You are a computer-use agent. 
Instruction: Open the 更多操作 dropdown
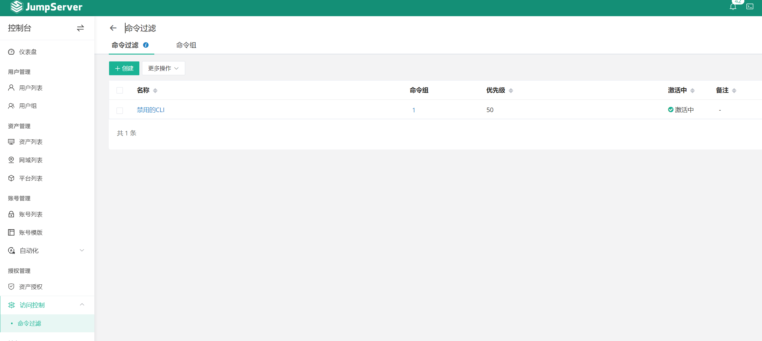pos(163,68)
